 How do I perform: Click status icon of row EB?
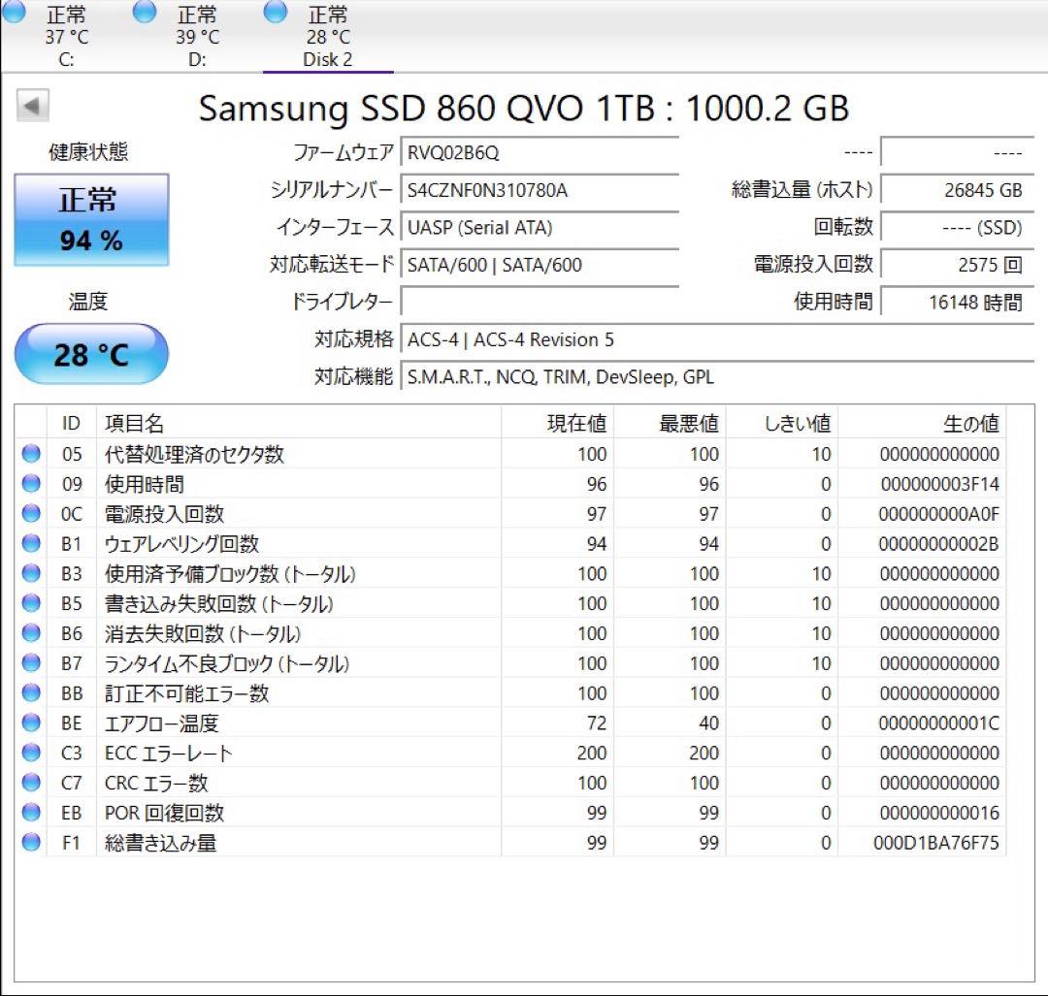[31, 813]
